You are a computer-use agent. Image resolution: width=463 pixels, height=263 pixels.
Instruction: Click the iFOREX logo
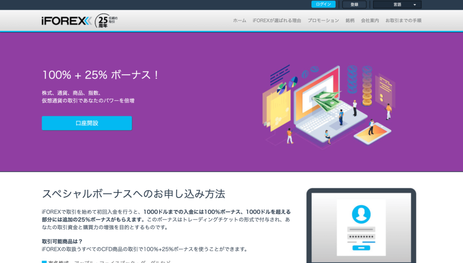(66, 21)
